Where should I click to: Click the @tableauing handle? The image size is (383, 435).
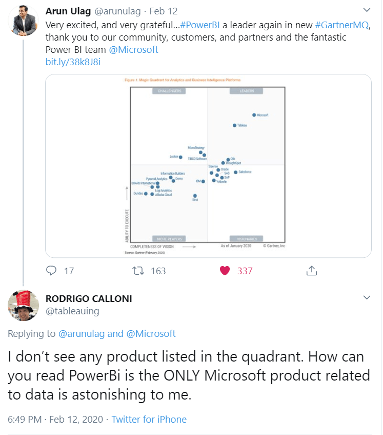coord(72,311)
